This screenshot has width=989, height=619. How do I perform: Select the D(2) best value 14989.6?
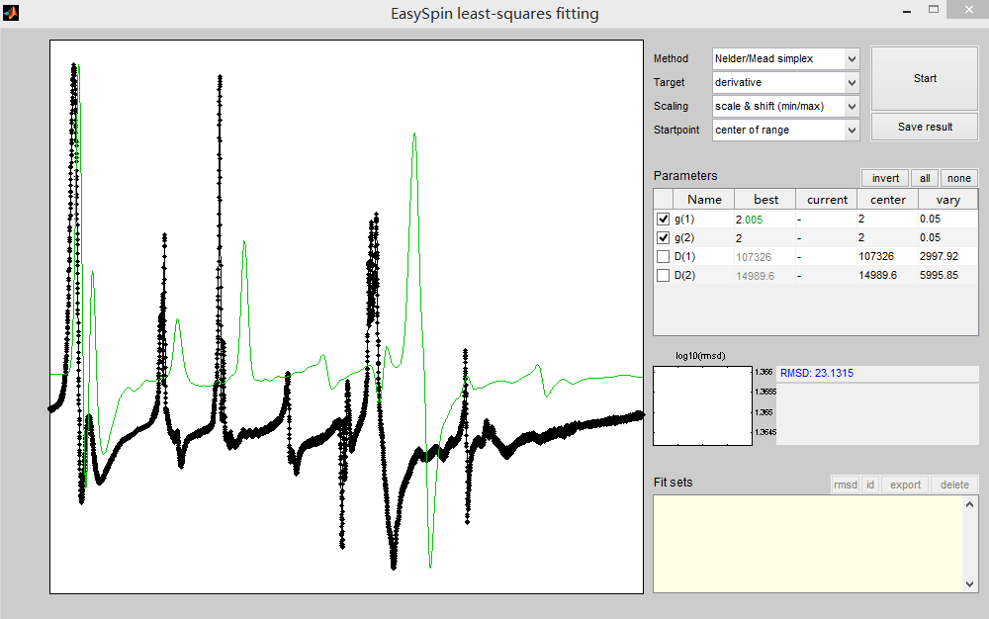(x=765, y=276)
